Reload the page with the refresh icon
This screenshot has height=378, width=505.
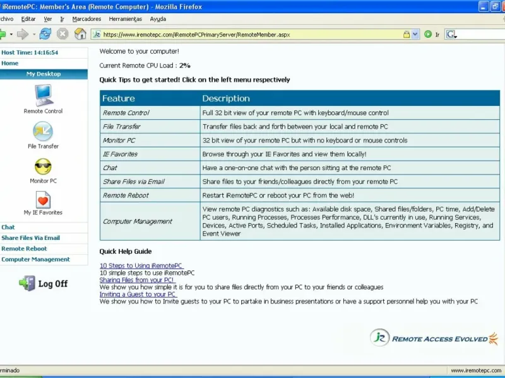coord(45,34)
